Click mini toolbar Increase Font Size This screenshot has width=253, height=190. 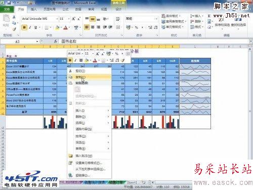[x=97, y=54]
